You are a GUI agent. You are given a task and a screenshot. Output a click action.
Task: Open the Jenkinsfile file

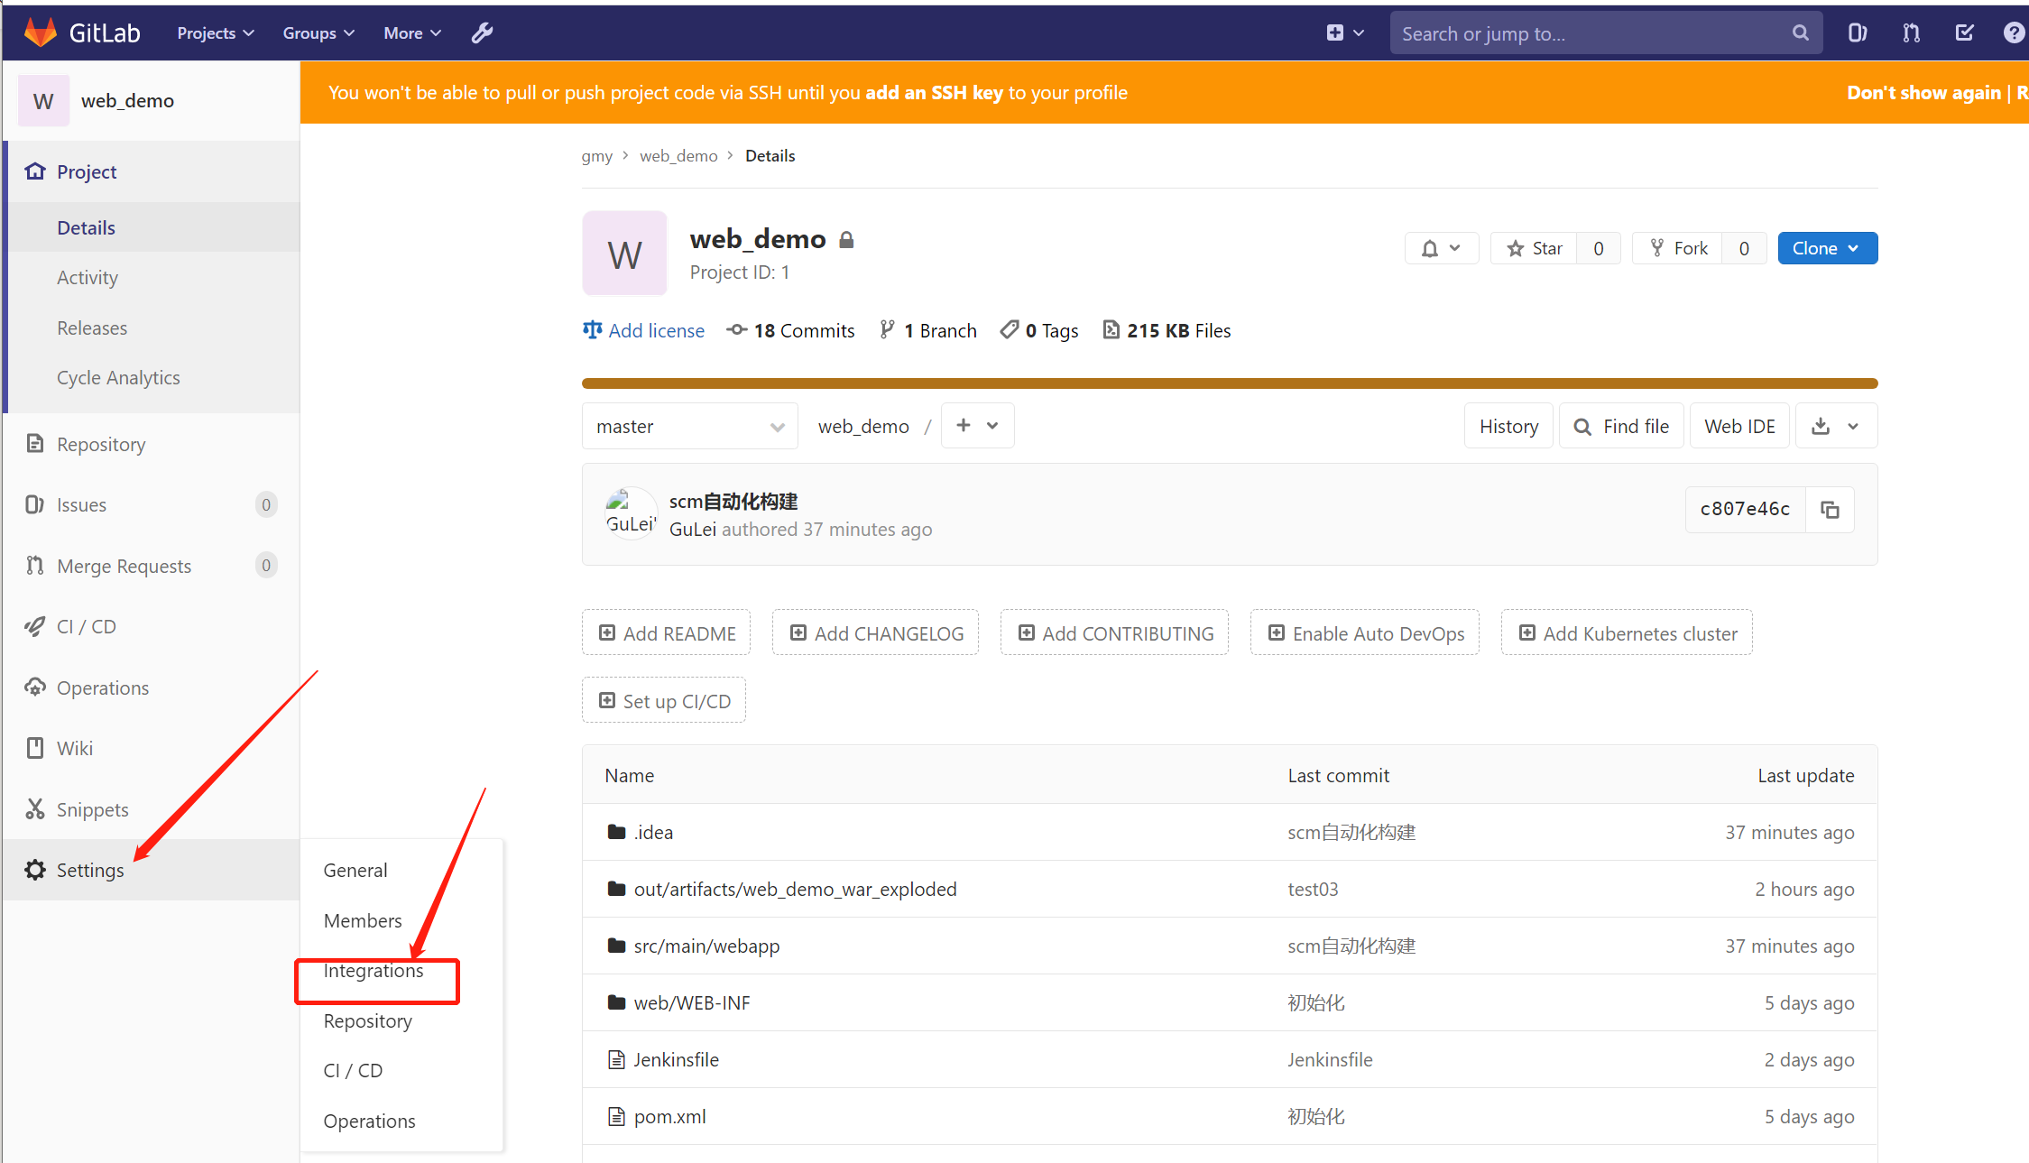pyautogui.click(x=677, y=1059)
